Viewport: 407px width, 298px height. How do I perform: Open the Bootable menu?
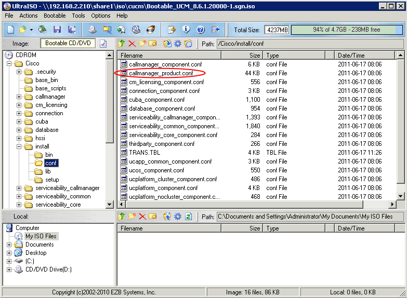click(x=55, y=16)
